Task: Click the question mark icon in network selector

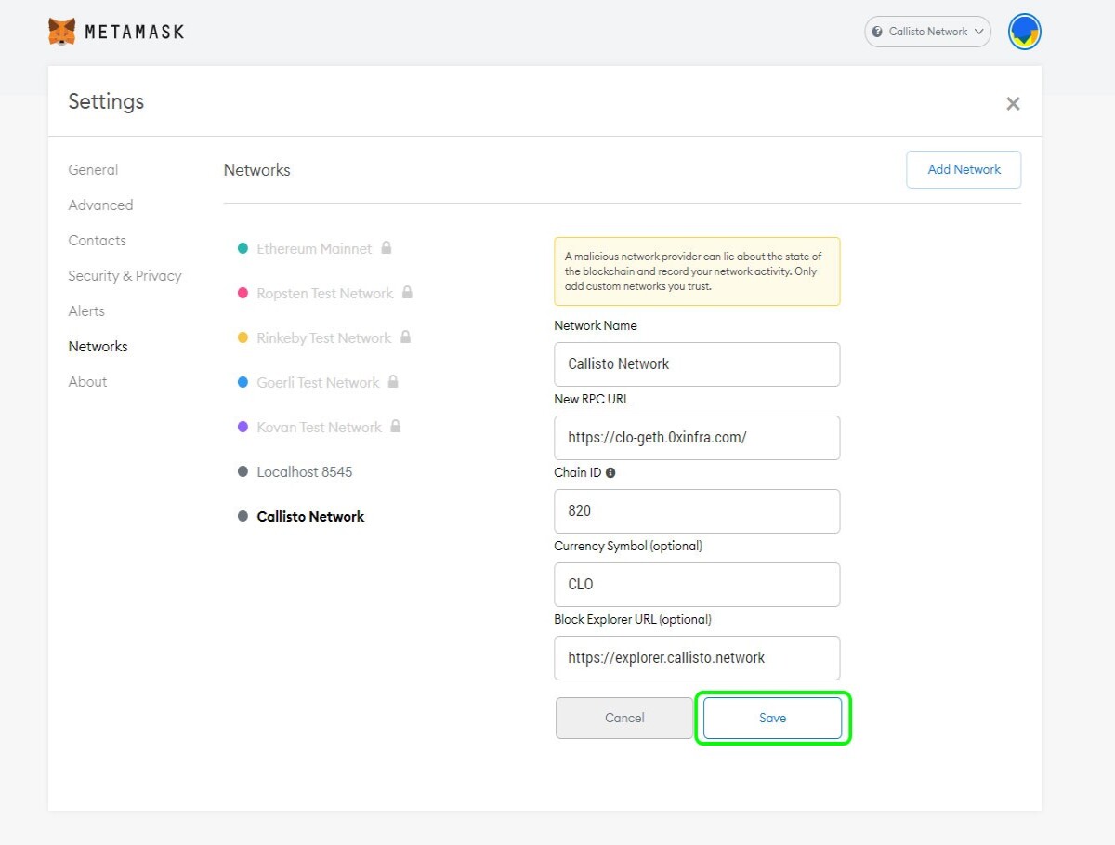Action: [x=877, y=32]
